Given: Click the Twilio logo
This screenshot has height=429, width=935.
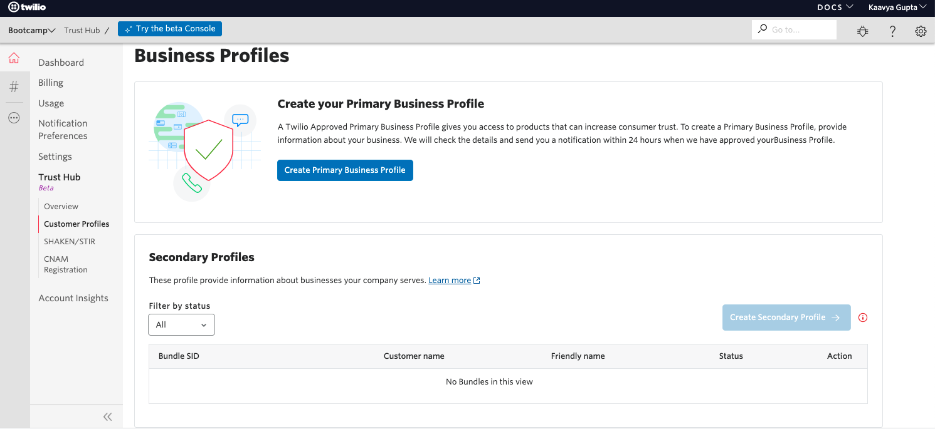Looking at the screenshot, I should point(27,8).
